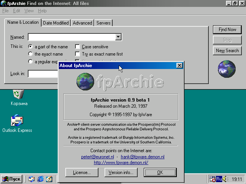This screenshot has width=246, height=184.
Task: Confirm the About dialog with OK
Action: pos(160,172)
